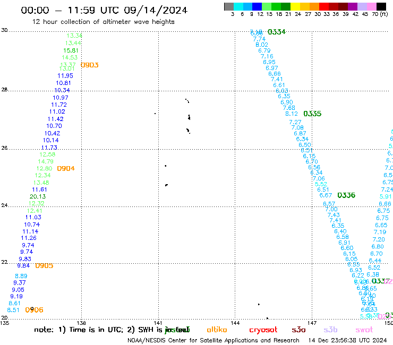Click the green track label 0336
393x345 pixels.
pyautogui.click(x=346, y=195)
